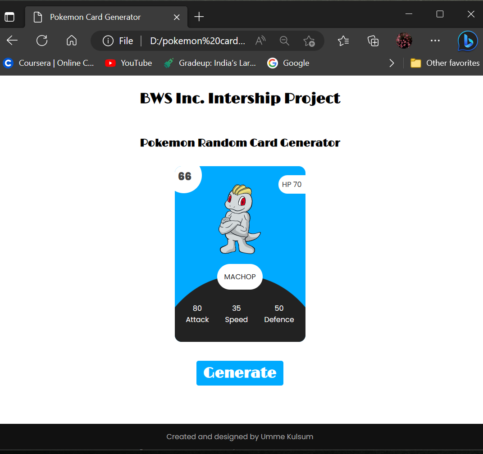The image size is (483, 454).
Task: View site information icon beside File
Action: point(108,41)
